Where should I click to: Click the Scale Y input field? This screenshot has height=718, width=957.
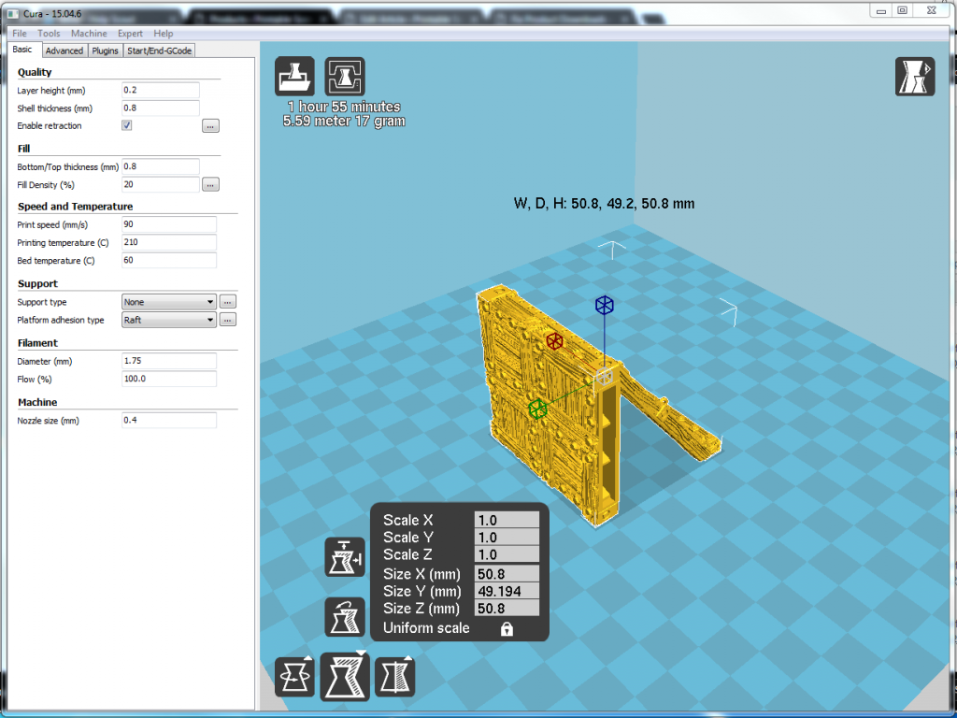507,538
